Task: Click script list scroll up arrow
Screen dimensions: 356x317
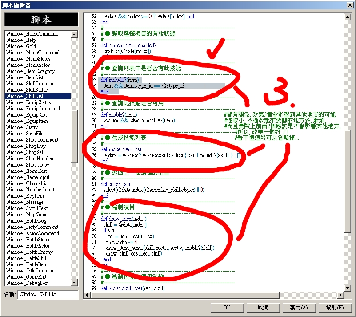Action: [74, 34]
